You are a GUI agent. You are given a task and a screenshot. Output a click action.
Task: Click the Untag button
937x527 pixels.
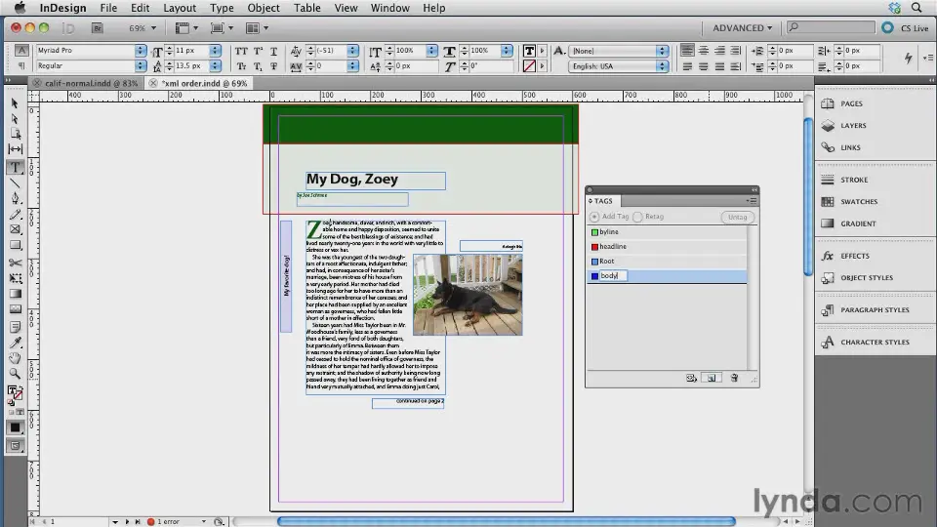coord(737,217)
